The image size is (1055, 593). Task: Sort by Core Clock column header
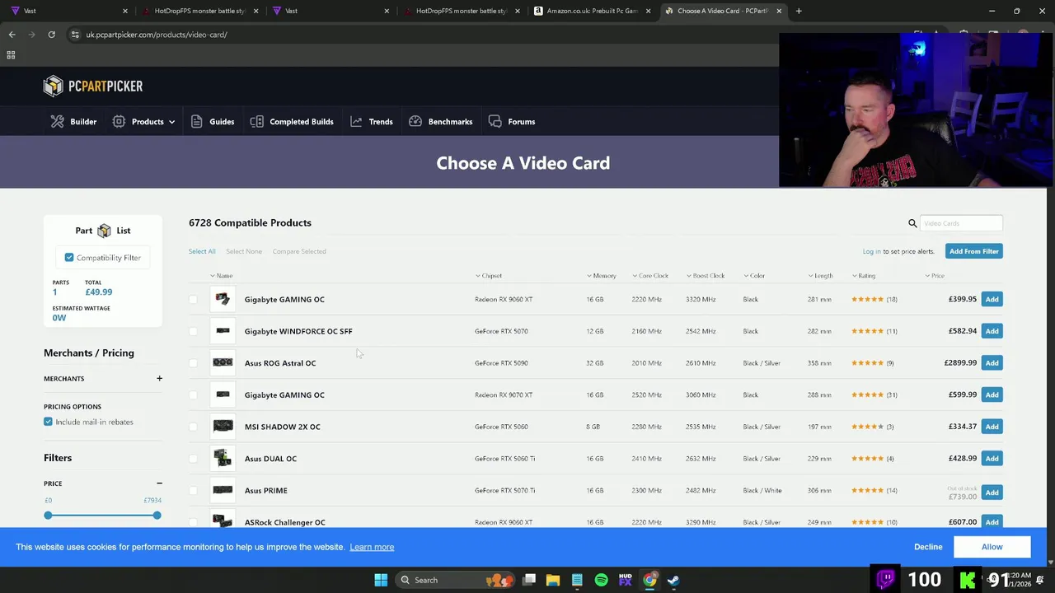click(650, 276)
